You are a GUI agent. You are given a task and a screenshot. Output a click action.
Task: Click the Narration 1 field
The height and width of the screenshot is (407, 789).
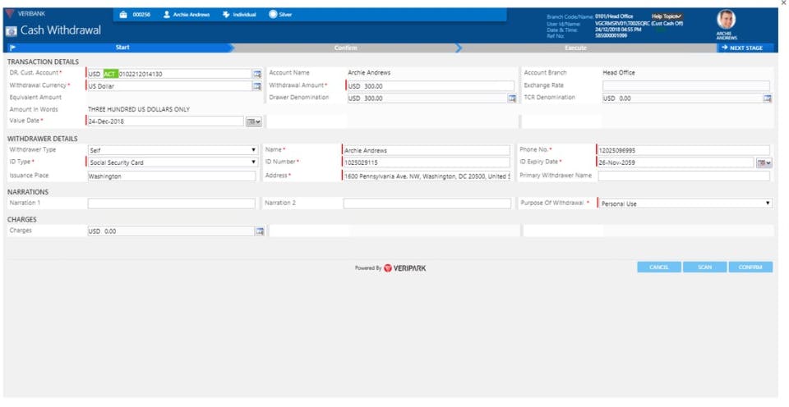click(172, 203)
